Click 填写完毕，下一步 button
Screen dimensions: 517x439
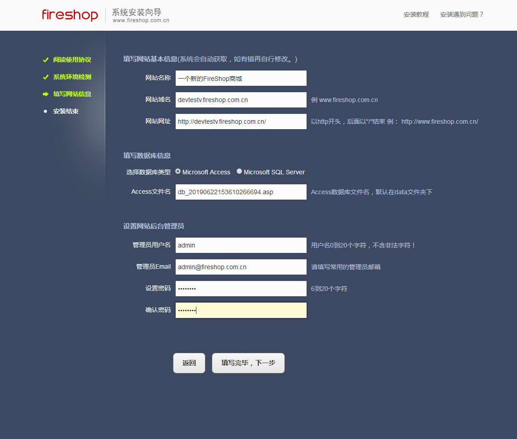248,363
